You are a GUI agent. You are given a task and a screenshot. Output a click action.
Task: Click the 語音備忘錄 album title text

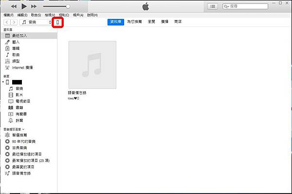click(77, 93)
